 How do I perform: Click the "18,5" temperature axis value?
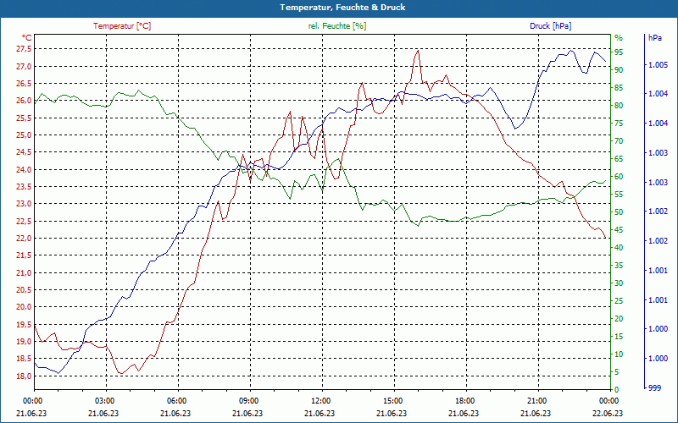click(24, 359)
